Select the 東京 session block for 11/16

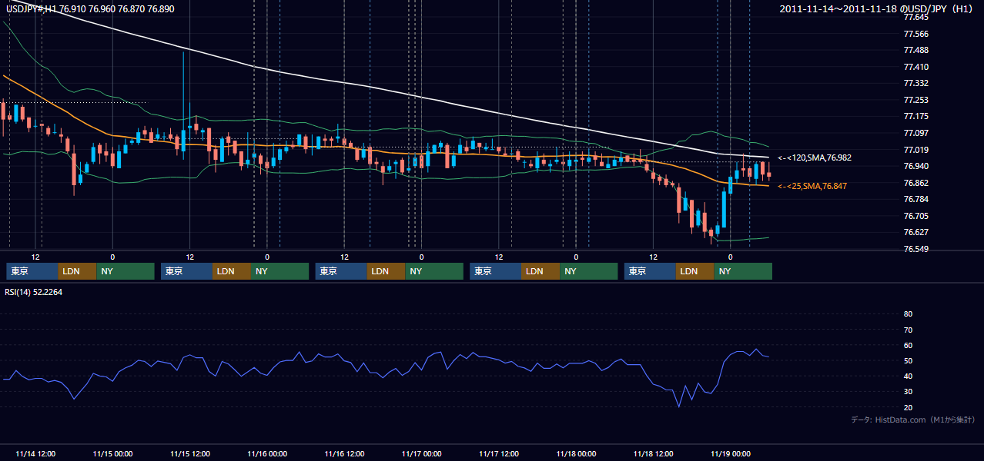[341, 271]
